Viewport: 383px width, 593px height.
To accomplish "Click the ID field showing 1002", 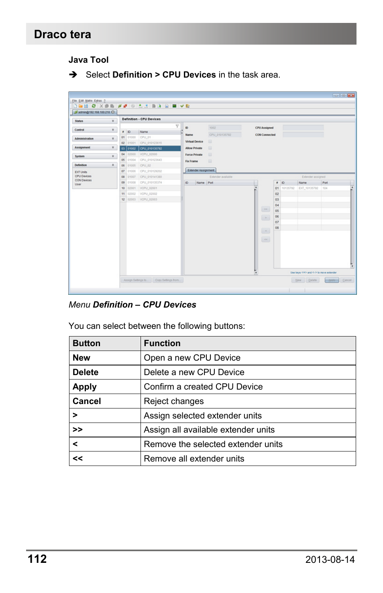I will 225,128.
